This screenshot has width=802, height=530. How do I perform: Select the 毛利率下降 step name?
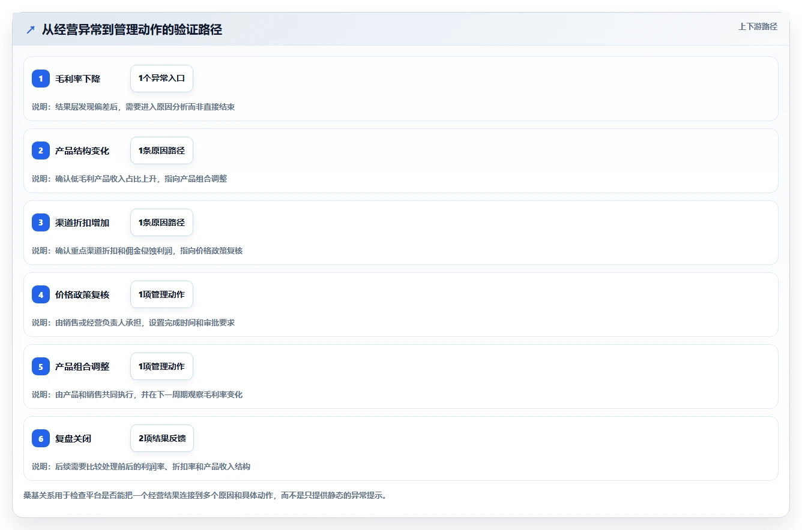point(78,79)
